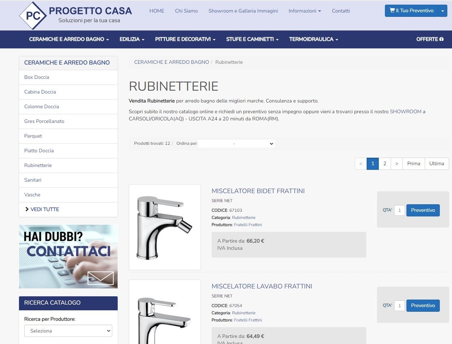Open the Miscelatore Bidet Frattini product image
The width and height of the screenshot is (452, 344).
[x=165, y=227]
